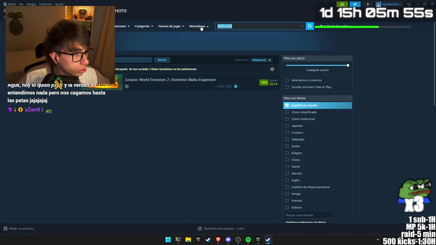Expand the Categorías store menu
This screenshot has width=436, height=245.
point(144,26)
